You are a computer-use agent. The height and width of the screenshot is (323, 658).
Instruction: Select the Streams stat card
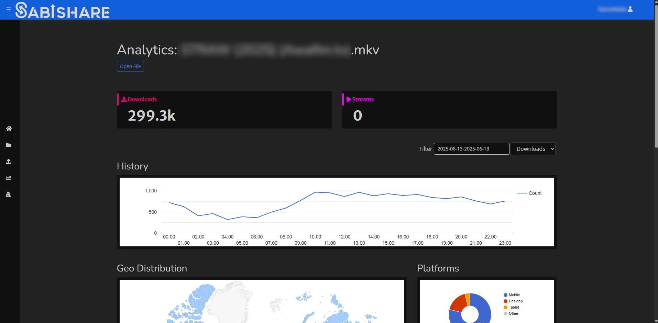(449, 109)
